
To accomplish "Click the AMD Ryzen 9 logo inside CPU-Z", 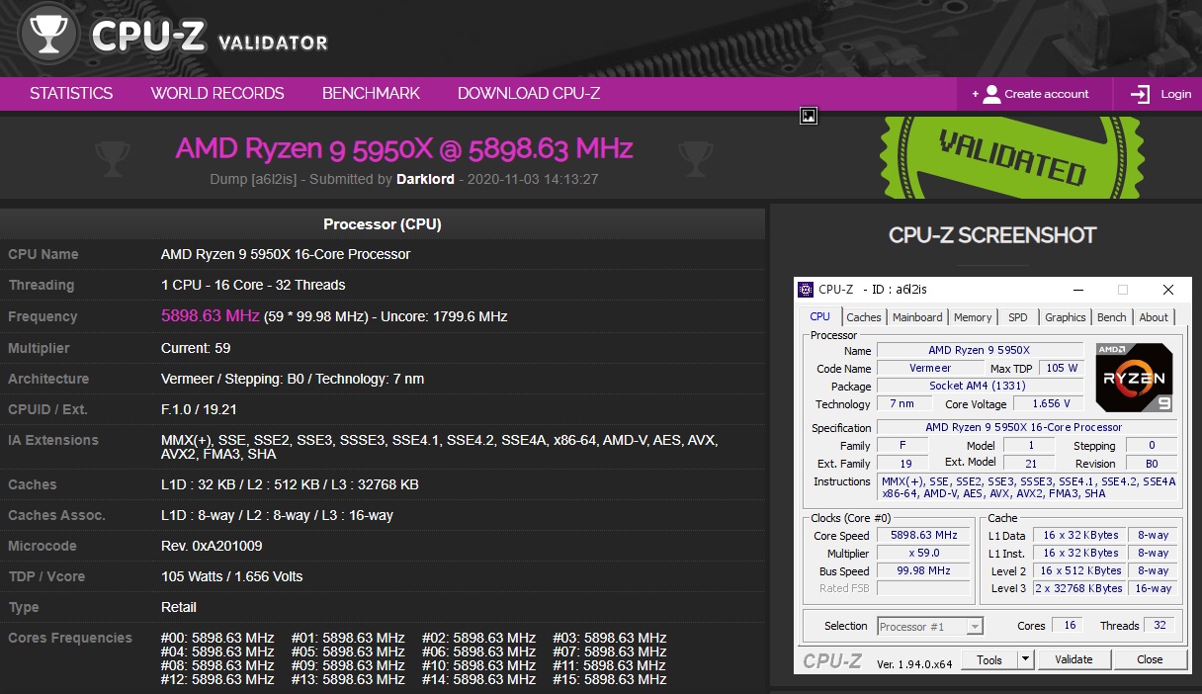I will (x=1133, y=377).
